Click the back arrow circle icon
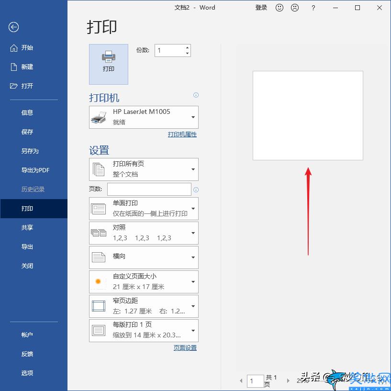This screenshot has height=391, width=391. click(13, 27)
